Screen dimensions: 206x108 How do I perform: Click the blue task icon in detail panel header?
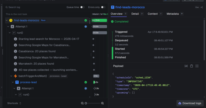click(113, 7)
